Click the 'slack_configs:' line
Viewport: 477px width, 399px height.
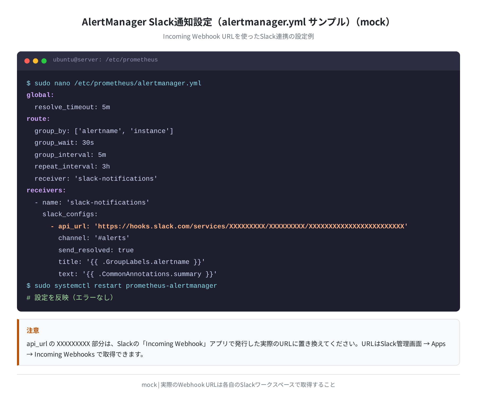pos(70,214)
